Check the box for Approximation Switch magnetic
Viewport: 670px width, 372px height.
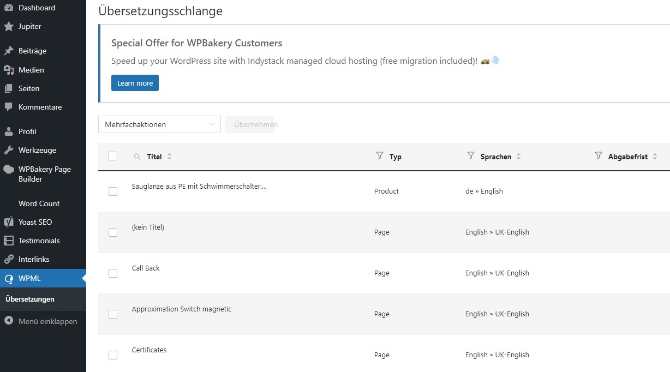[113, 314]
